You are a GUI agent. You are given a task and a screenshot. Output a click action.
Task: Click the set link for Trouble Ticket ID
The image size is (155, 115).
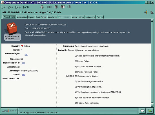coord(23,63)
